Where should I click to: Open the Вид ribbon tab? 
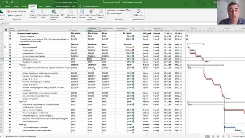coord(40,7)
